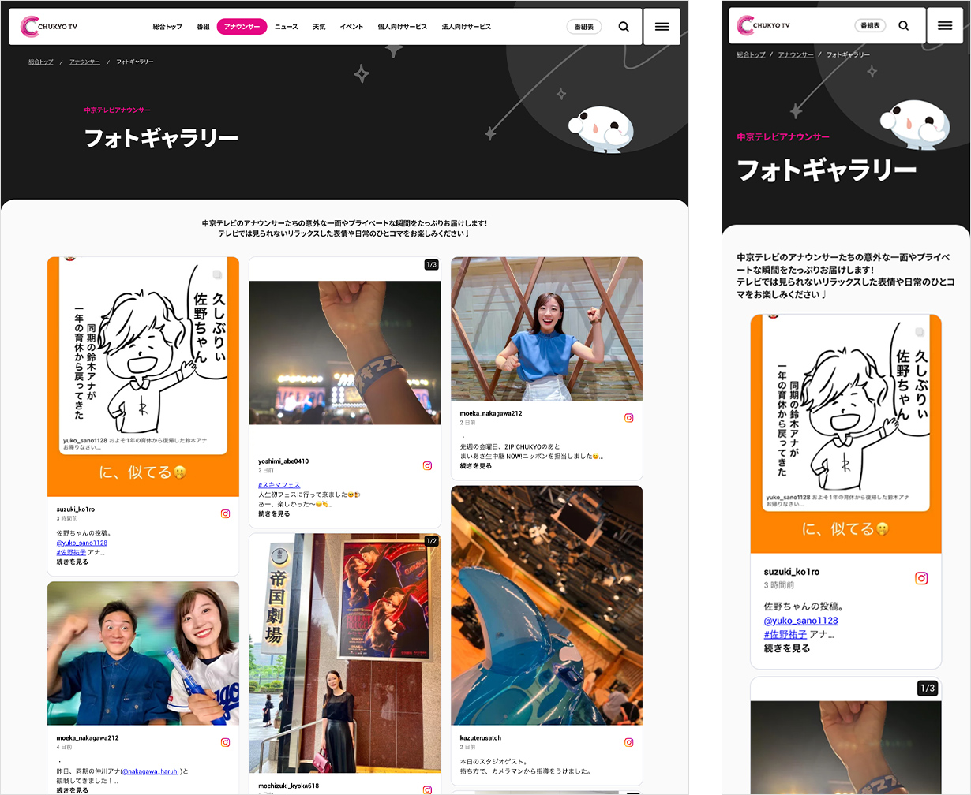
Task: Open the hamburger menu in the desktop header
Action: pos(662,27)
